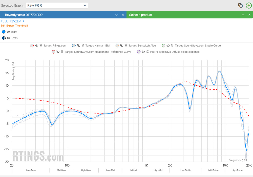Click the green add product plus icon
The width and height of the screenshot is (253, 177).
point(249,5)
